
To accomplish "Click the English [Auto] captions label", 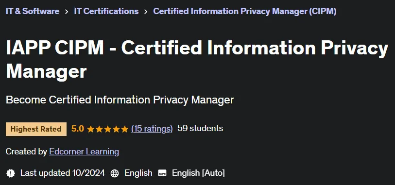I will click(198, 173).
